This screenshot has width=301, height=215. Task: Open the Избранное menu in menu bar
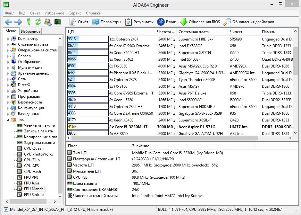(x=54, y=13)
